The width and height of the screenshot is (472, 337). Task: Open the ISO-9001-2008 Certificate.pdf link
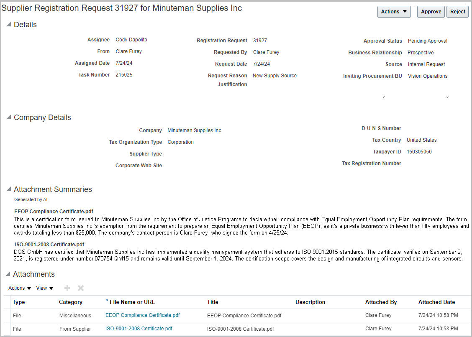pos(139,329)
